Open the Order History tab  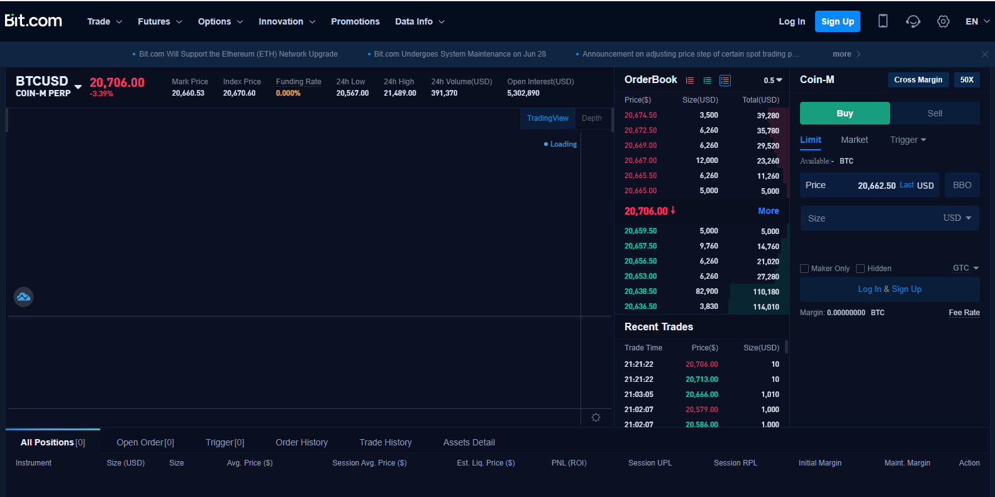302,442
